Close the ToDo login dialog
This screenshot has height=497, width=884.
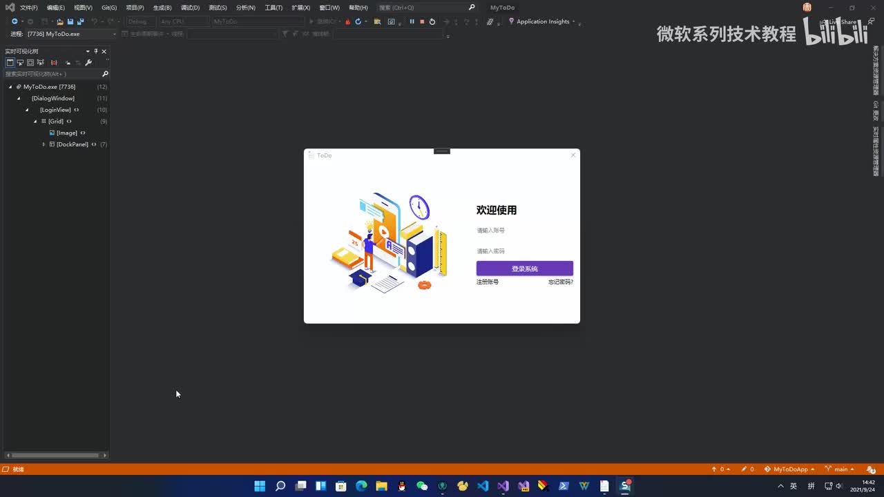click(x=573, y=155)
